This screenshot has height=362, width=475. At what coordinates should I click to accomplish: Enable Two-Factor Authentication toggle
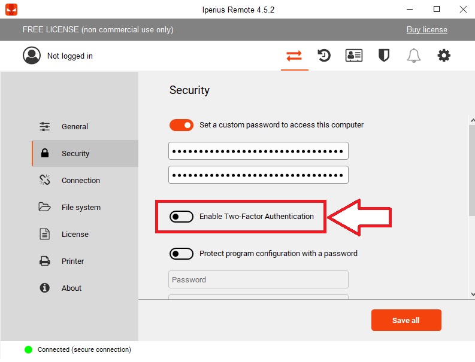point(181,217)
